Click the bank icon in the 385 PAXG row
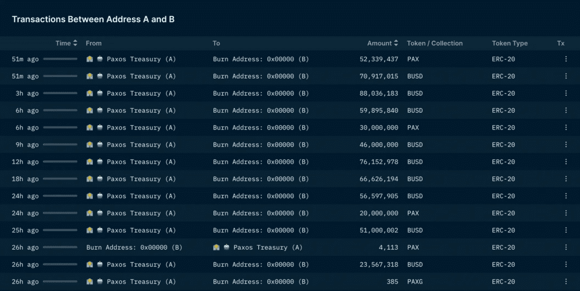Screen dimensions: 580x291 pos(89,281)
